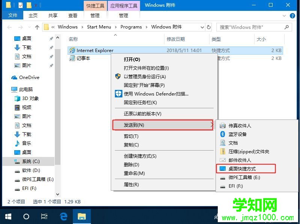The height and width of the screenshot is (224, 300).
Task: Choose 打开文件所在的位置(I)
Action: (146, 68)
